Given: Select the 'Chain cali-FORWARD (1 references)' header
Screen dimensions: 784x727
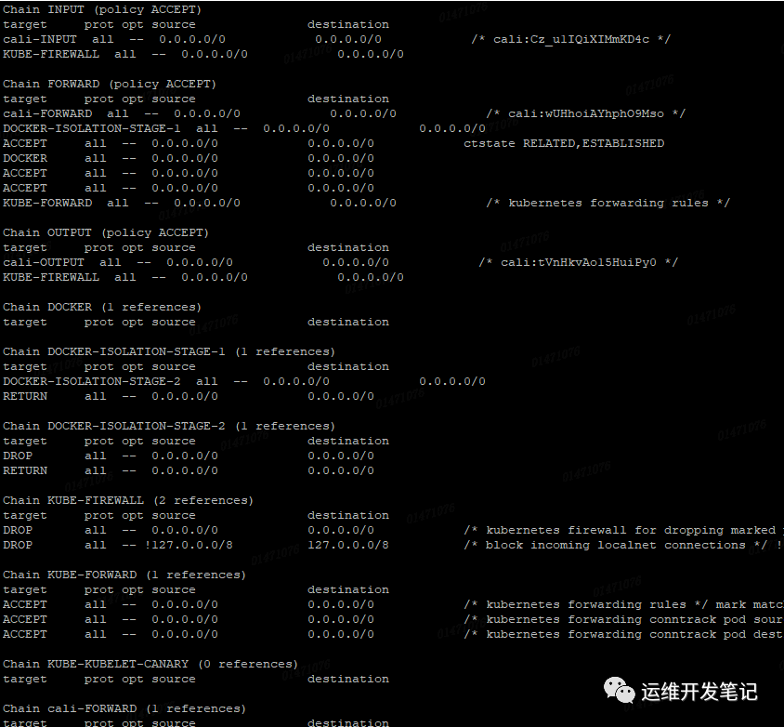Looking at the screenshot, I should pyautogui.click(x=121, y=707).
